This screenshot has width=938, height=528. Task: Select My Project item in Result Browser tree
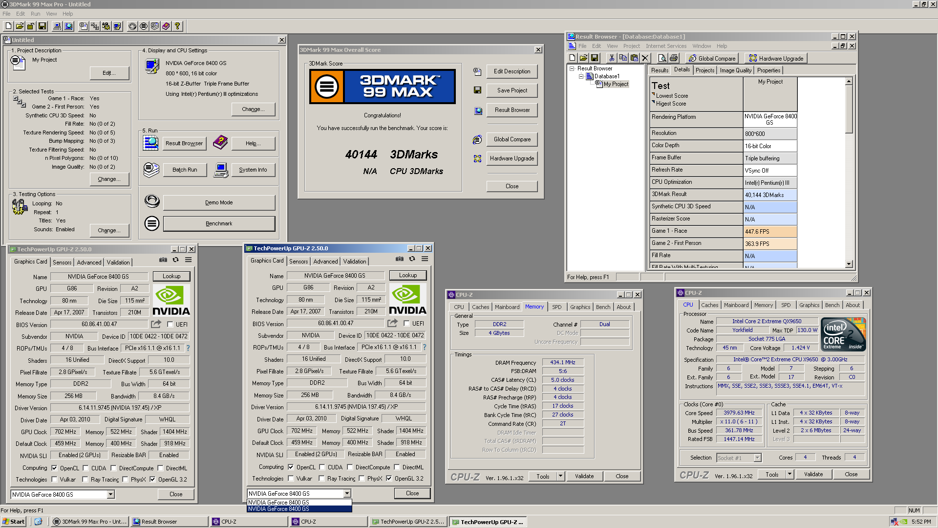(x=616, y=84)
